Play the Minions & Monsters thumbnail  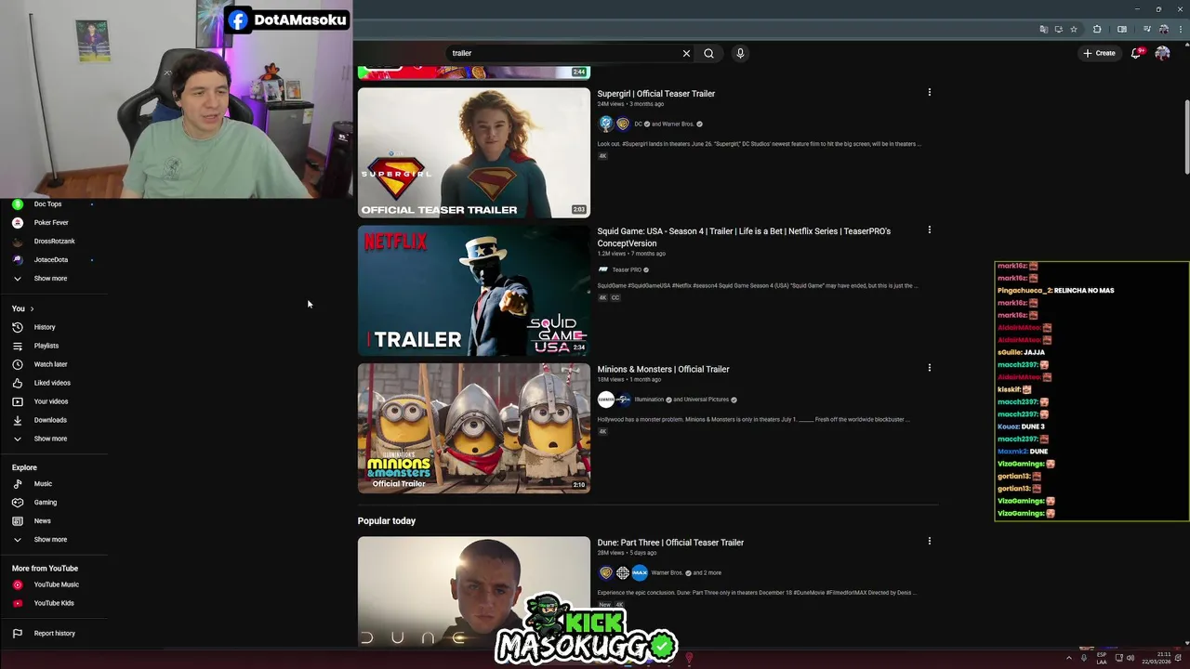pos(473,428)
